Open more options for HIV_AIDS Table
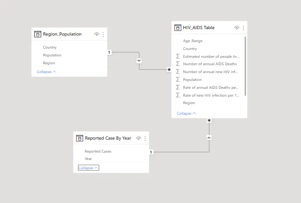 [243, 28]
